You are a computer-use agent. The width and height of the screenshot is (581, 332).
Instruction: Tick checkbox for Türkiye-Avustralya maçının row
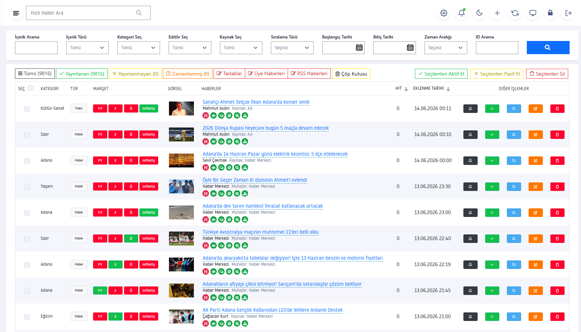pos(27,239)
